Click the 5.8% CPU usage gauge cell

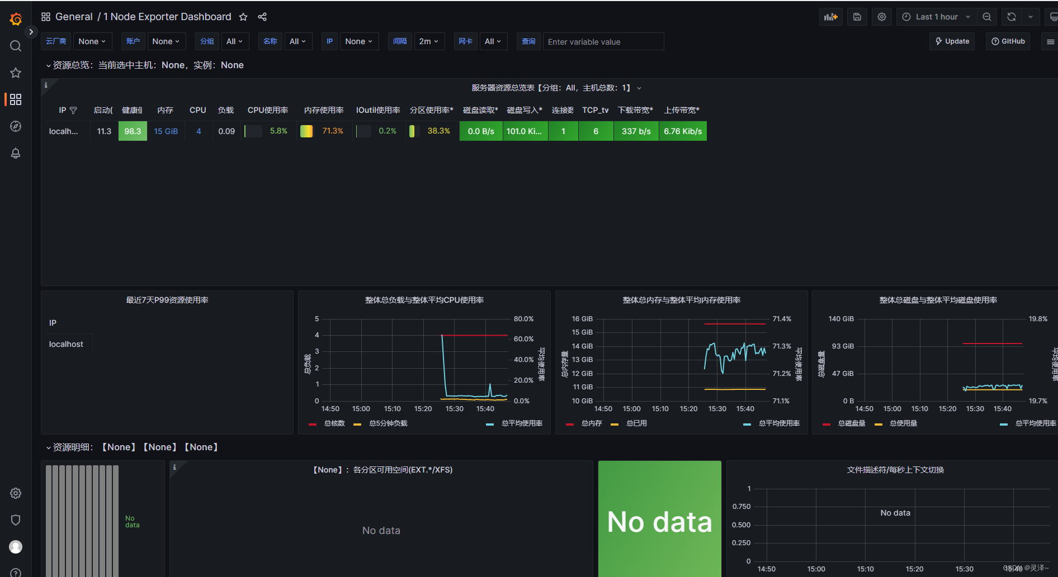(x=267, y=131)
